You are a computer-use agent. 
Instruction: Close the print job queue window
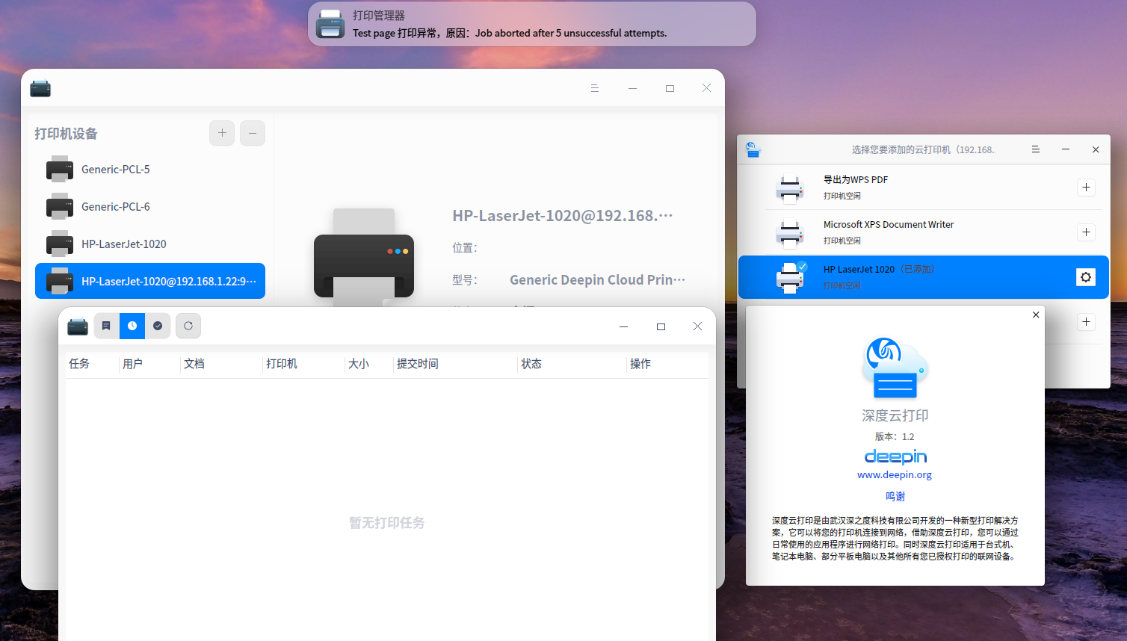pyautogui.click(x=697, y=326)
